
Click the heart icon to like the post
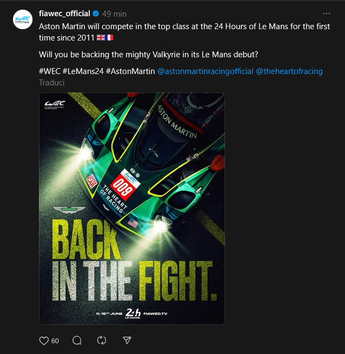pos(44,340)
